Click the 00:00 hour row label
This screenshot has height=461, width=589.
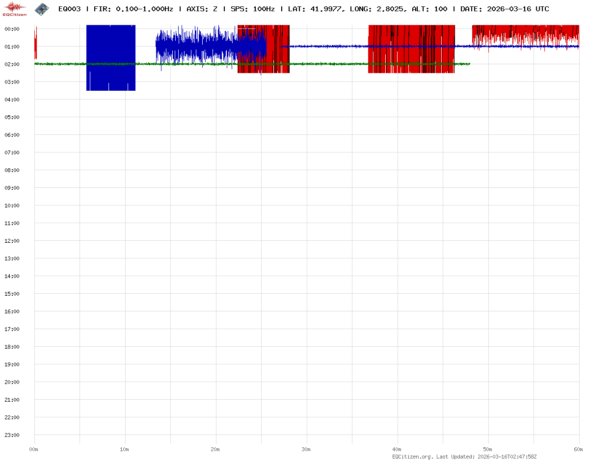tap(11, 29)
